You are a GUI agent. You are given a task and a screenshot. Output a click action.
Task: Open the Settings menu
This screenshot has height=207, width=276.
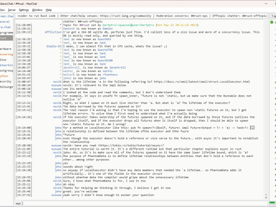point(24,9)
